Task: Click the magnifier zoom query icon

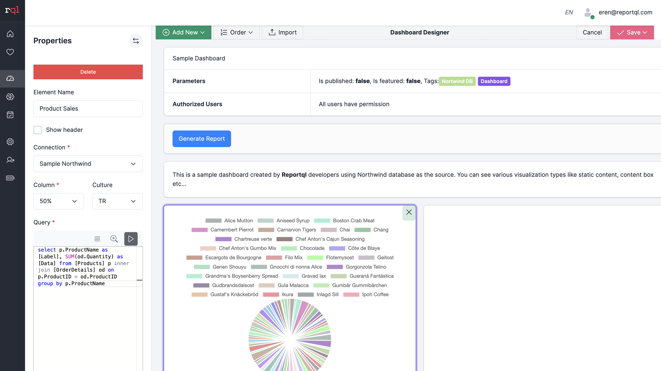Action: (114, 239)
